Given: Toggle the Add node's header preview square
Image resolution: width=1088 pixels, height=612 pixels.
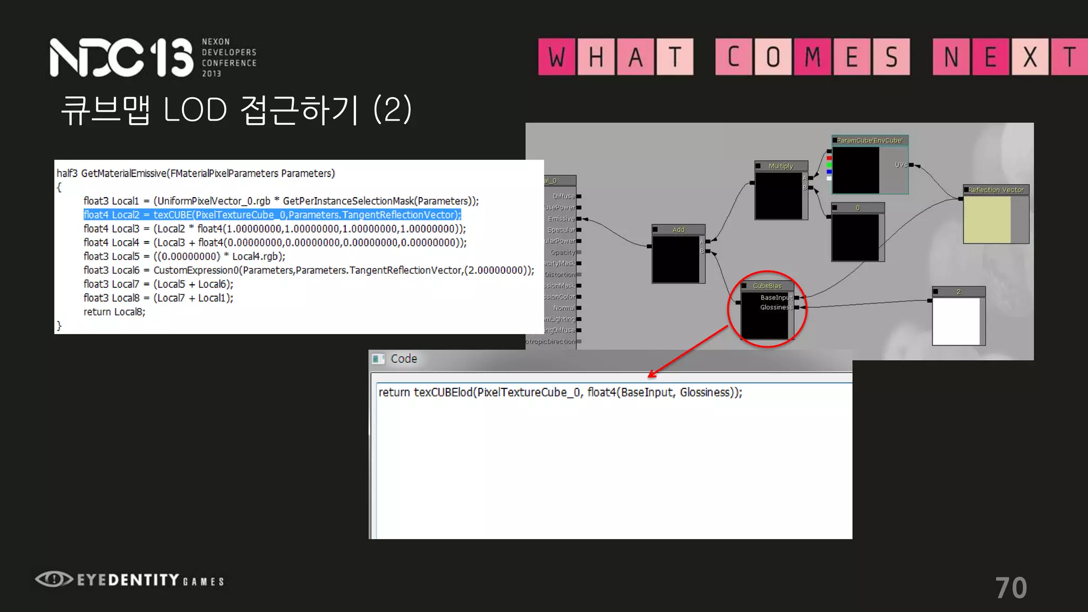Looking at the screenshot, I should coord(656,229).
